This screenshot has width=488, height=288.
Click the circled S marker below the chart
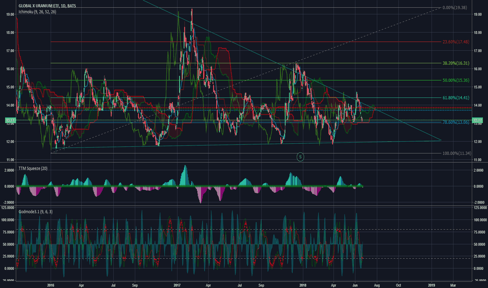(300, 157)
